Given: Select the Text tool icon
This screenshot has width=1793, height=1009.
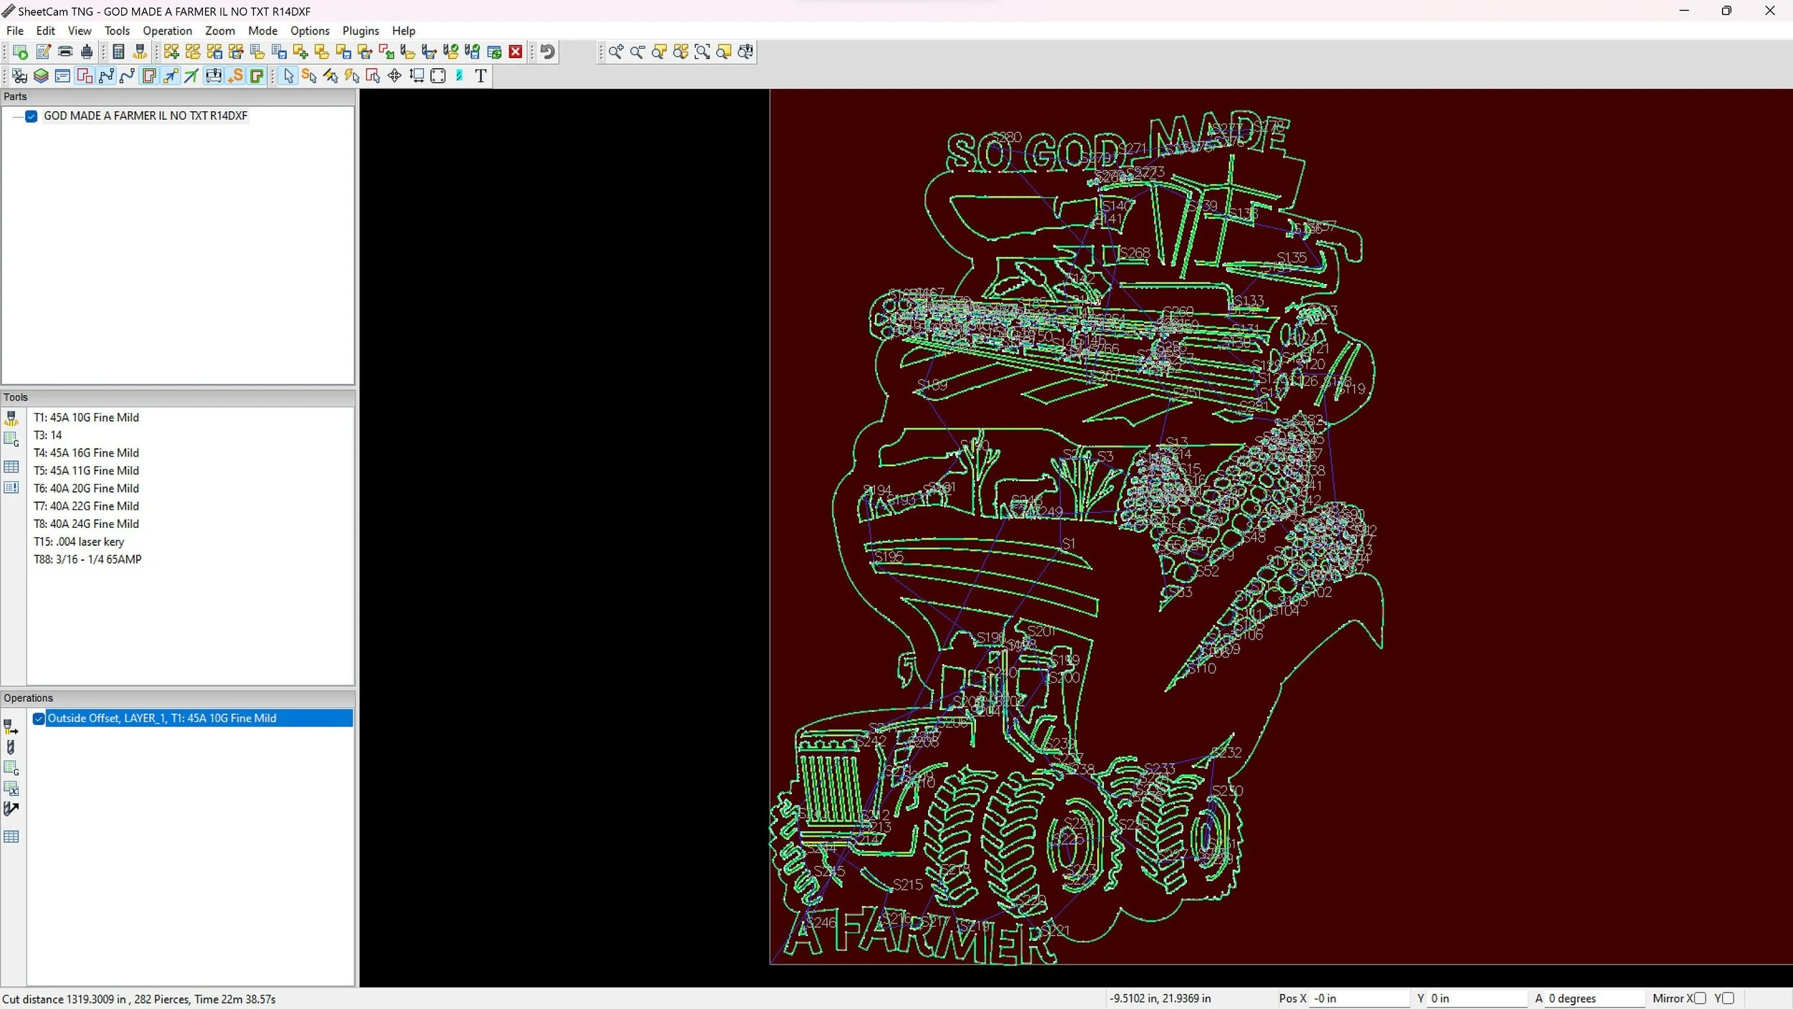Looking at the screenshot, I should [481, 76].
